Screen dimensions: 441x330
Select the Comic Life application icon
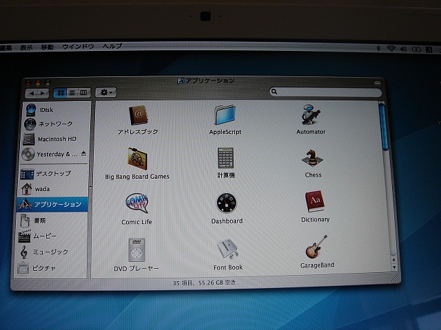(136, 204)
